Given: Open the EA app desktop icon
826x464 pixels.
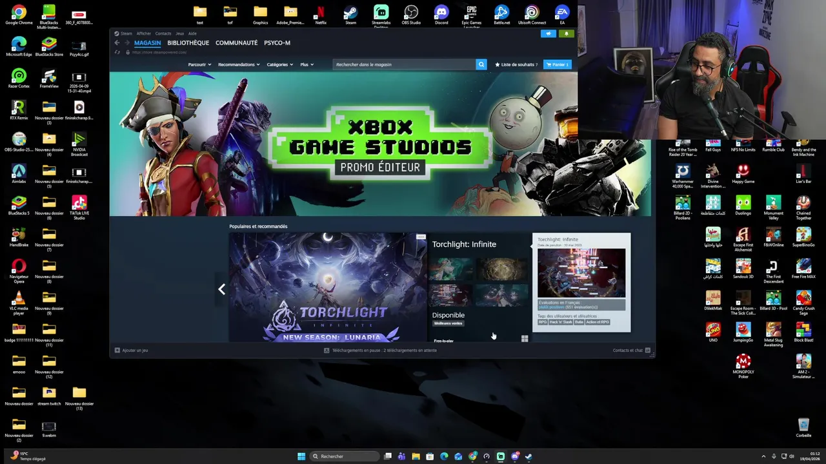Looking at the screenshot, I should point(562,15).
